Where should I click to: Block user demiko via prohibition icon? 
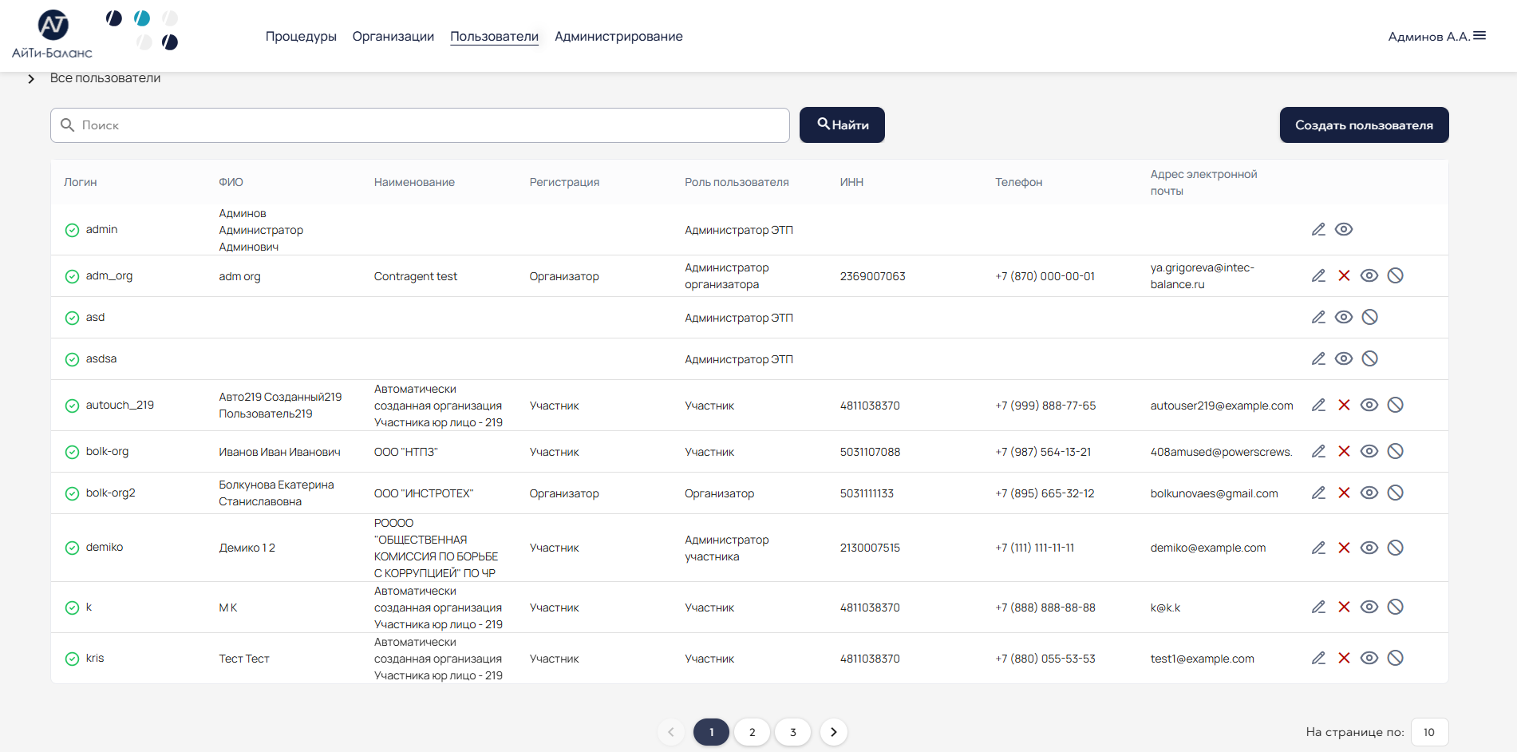1397,548
